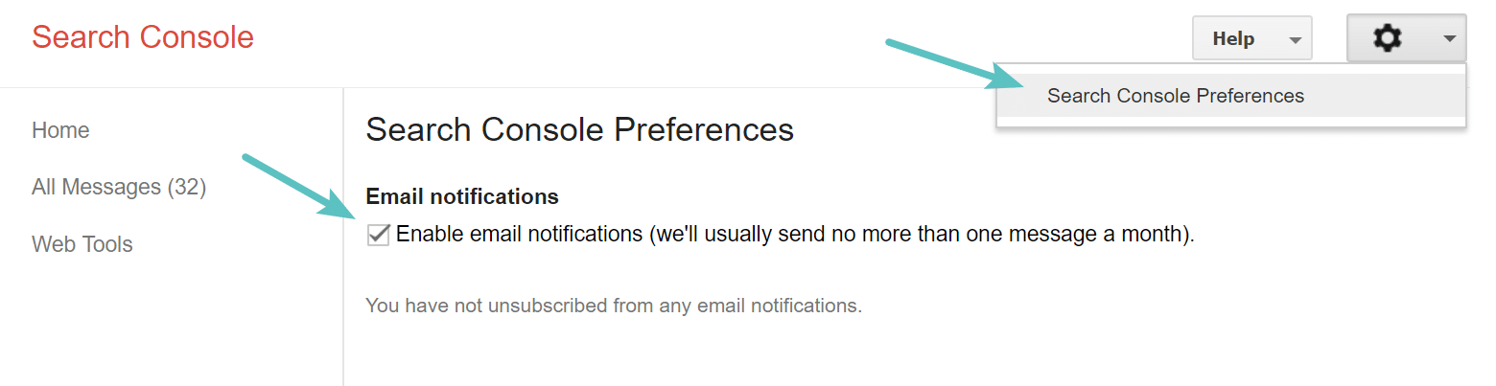Click the "Enable email notifications" label text
Screen dimensions: 1496x386
(519, 234)
